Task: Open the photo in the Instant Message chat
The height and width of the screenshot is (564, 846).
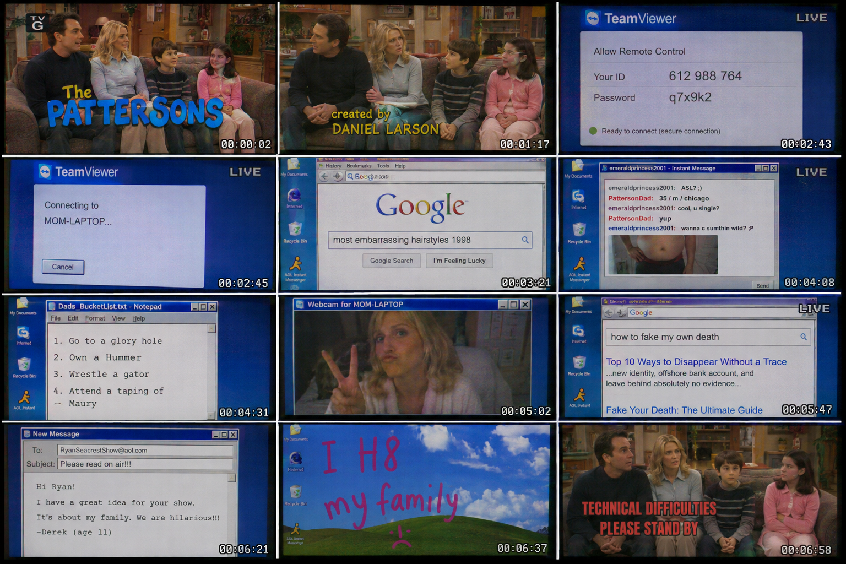Action: [x=663, y=254]
